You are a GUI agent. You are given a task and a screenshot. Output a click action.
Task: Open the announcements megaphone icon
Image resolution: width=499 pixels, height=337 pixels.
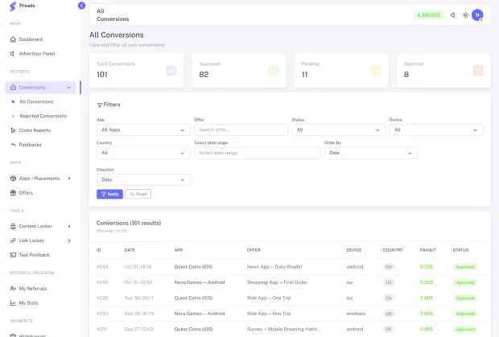(452, 15)
